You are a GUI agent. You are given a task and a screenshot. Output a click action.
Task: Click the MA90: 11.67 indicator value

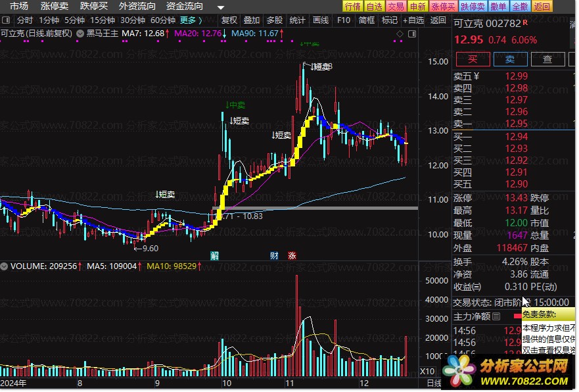pos(255,34)
